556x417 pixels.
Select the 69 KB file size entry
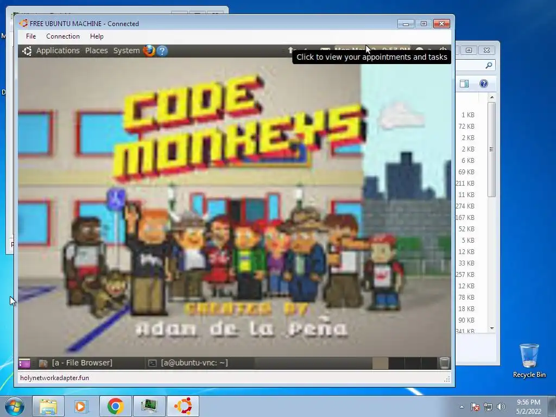[466, 172]
